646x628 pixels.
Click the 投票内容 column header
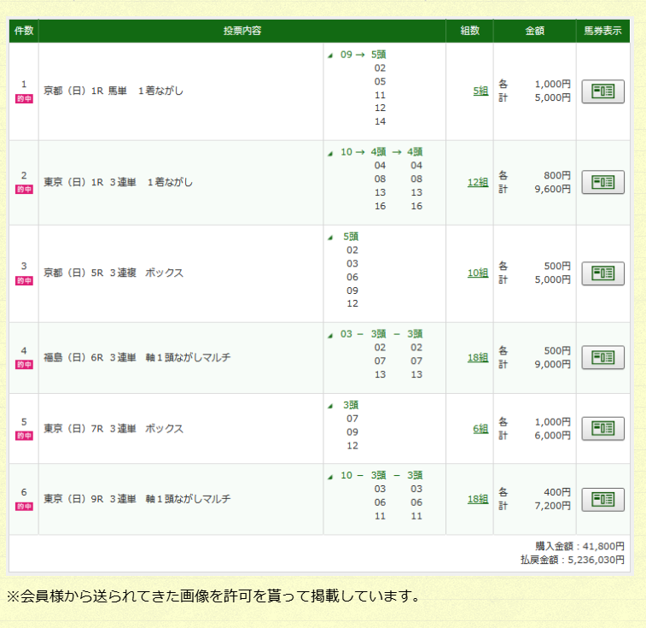coord(242,31)
